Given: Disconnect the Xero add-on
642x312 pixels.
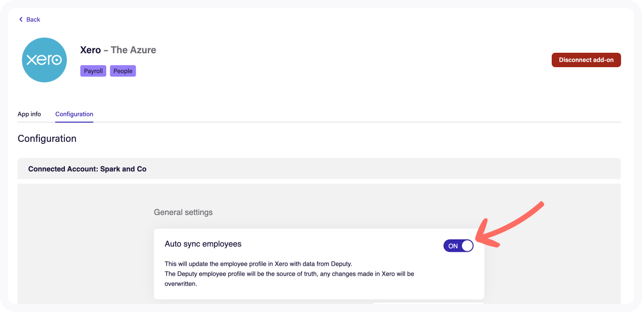Looking at the screenshot, I should (x=586, y=60).
